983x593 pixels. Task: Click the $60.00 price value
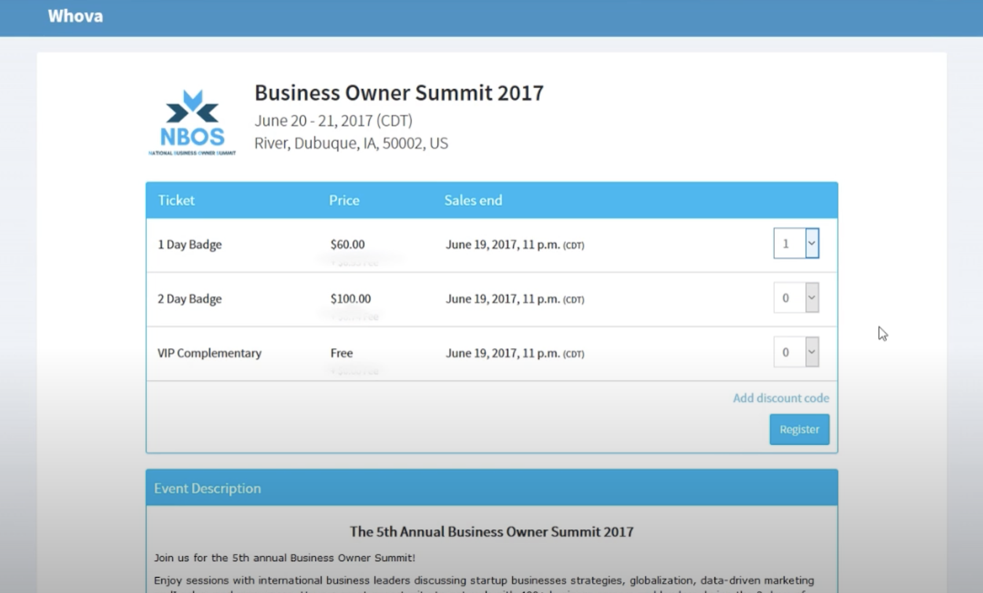pyautogui.click(x=348, y=244)
